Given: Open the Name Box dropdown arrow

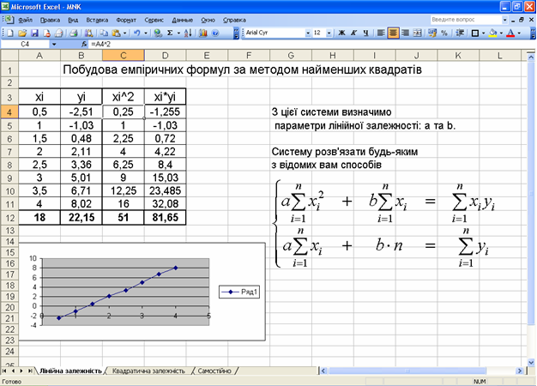Looking at the screenshot, I should tap(54, 45).
